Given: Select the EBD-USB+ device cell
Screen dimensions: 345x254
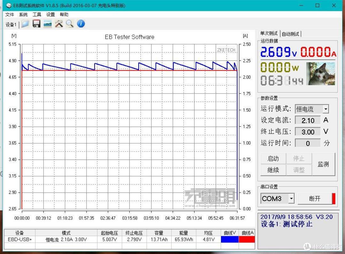Looking at the screenshot, I should (x=20, y=240).
